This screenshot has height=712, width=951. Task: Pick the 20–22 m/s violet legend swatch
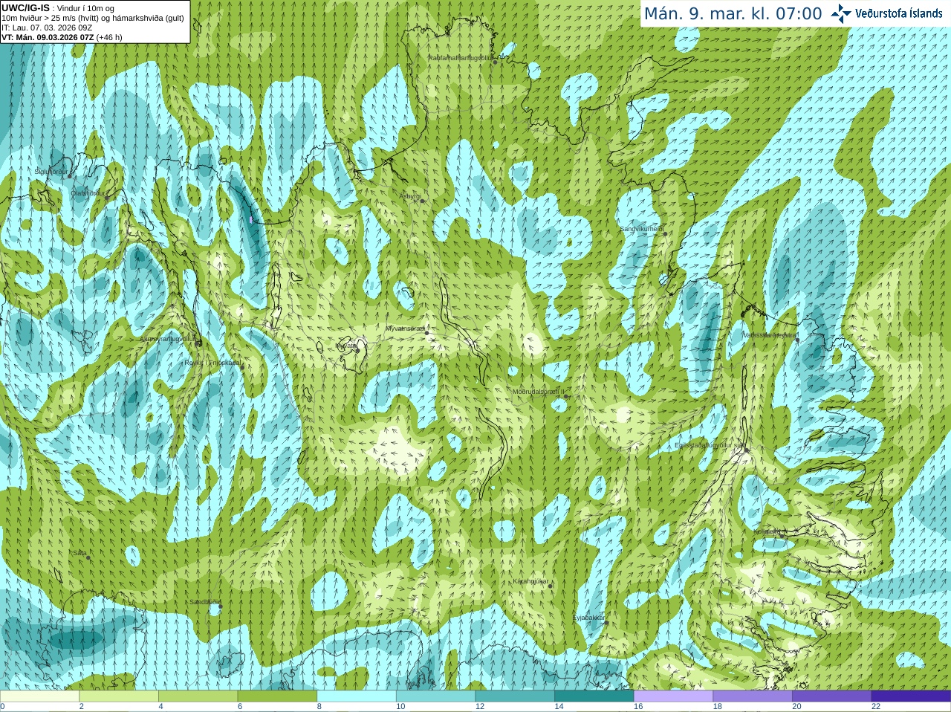click(832, 696)
